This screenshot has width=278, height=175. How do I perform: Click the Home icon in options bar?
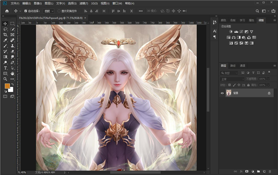[x=7, y=11]
